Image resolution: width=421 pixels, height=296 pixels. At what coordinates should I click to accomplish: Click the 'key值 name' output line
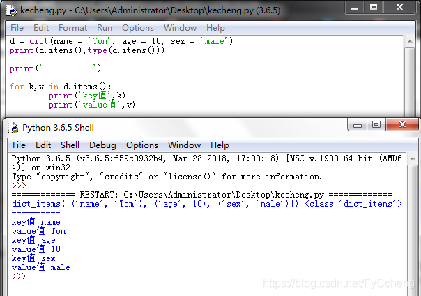click(x=36, y=222)
